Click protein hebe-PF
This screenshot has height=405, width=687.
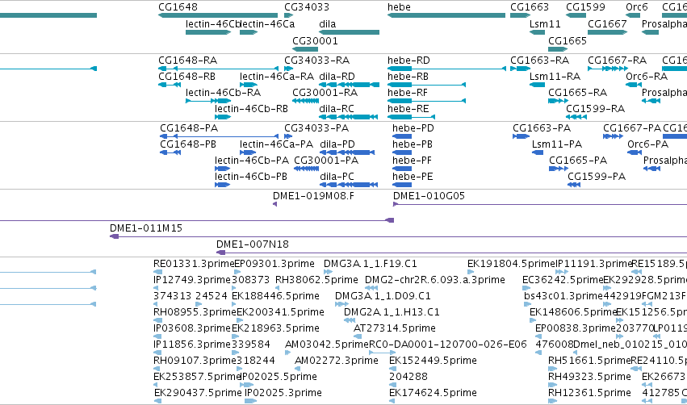coord(402,169)
